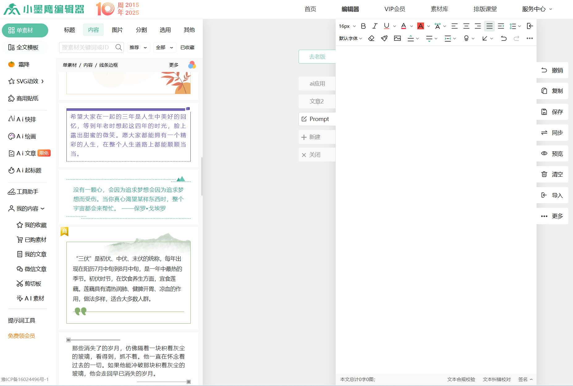Enable justified text alignment
Viewport: 573px width, 386px height.
[x=489, y=26]
